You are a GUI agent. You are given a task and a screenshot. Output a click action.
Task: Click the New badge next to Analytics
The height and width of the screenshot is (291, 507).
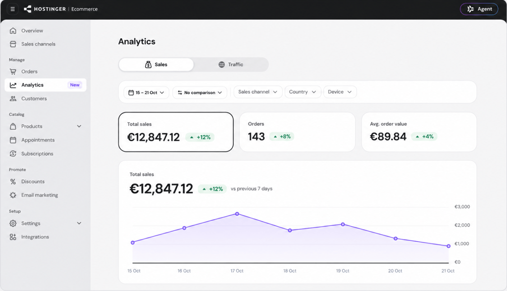75,85
